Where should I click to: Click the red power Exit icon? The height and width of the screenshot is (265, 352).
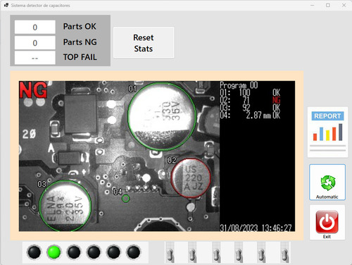point(327,222)
